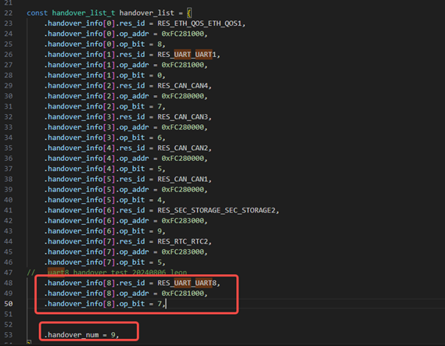Click handover_info[7].op_bit line 46
The width and height of the screenshot is (445, 346).
pyautogui.click(x=105, y=262)
